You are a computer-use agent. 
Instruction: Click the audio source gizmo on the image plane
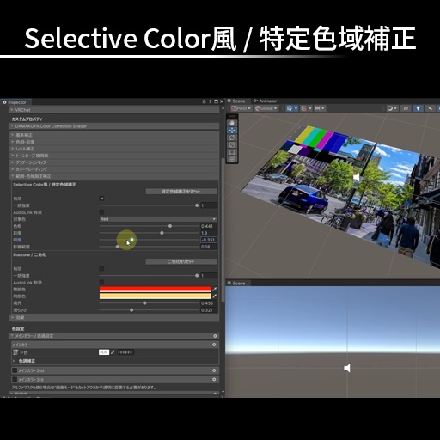tap(357, 178)
